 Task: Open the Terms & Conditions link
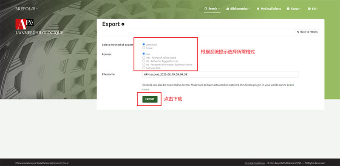pos(254,163)
